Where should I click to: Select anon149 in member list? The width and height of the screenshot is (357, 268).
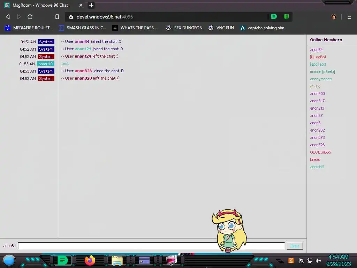tap(317, 167)
